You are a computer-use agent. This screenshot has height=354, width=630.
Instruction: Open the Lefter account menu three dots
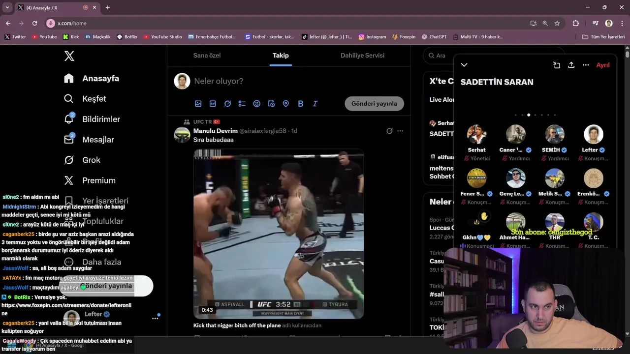pyautogui.click(x=155, y=319)
